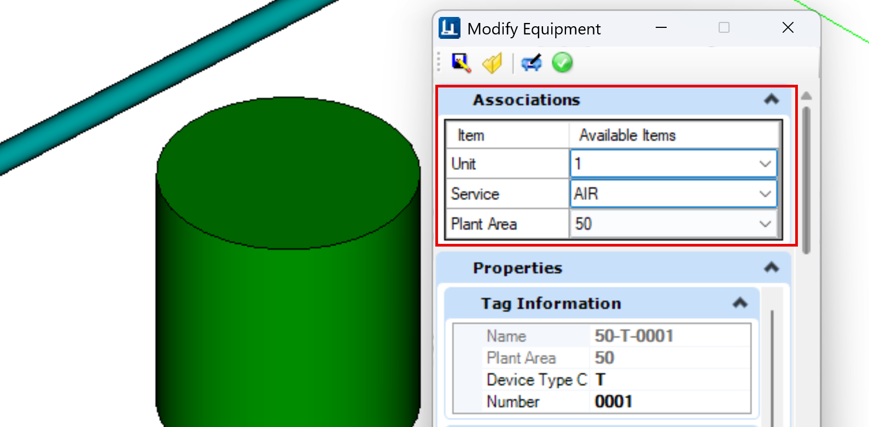Click the Device Type C label
Viewport: 869px width, 427px height.
536,379
